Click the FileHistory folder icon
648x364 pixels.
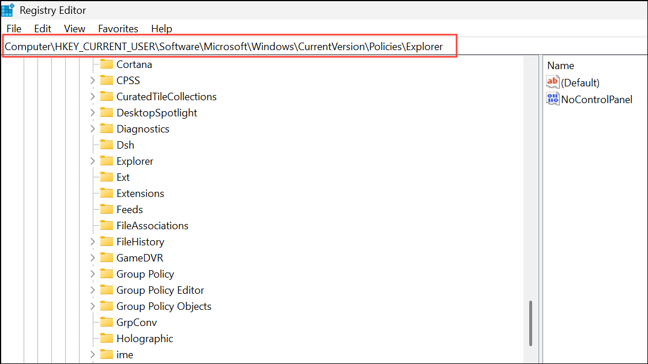107,241
